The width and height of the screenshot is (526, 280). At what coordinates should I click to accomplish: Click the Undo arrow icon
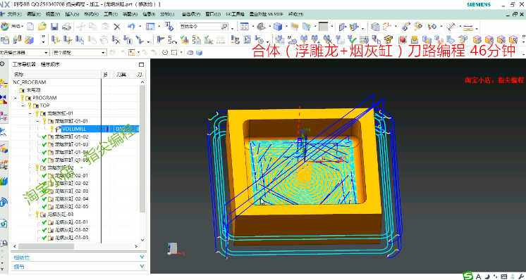pyautogui.click(x=131, y=27)
